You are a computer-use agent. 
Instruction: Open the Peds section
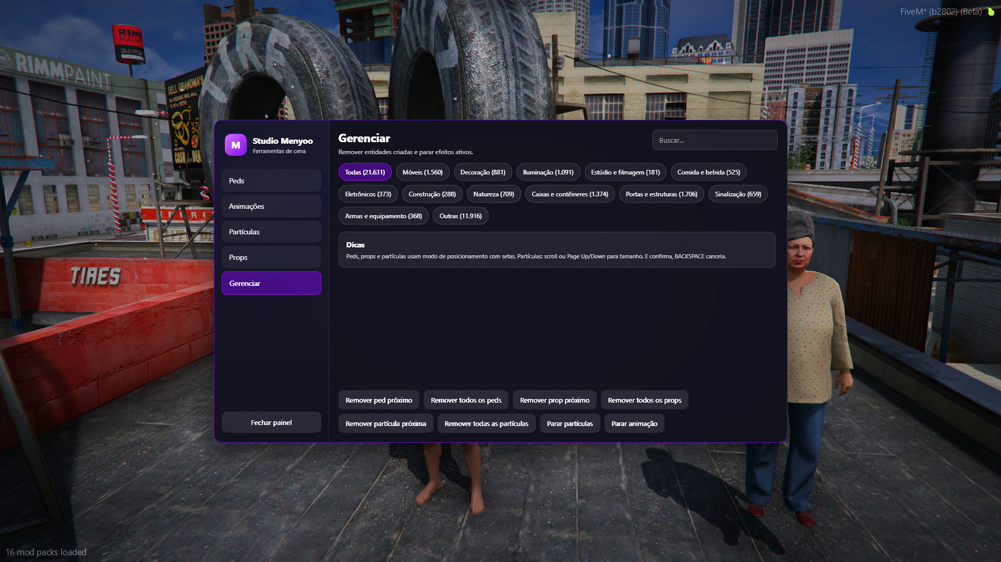point(271,181)
